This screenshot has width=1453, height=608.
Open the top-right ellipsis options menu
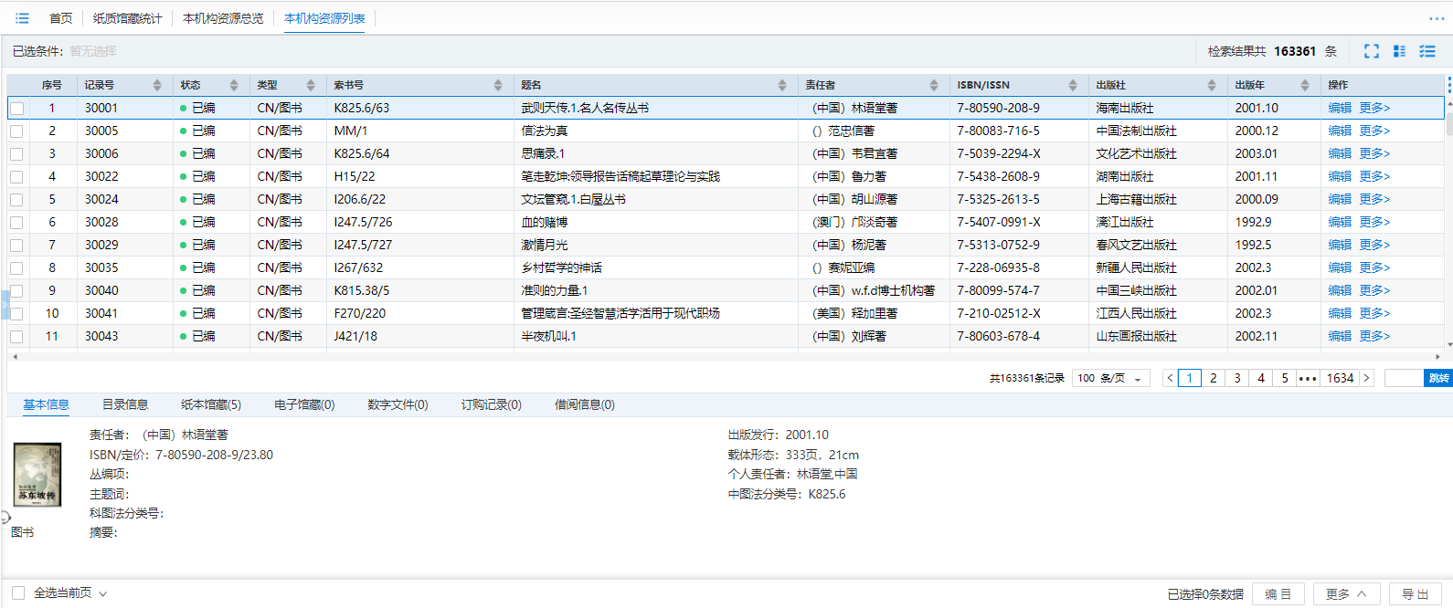1437,18
